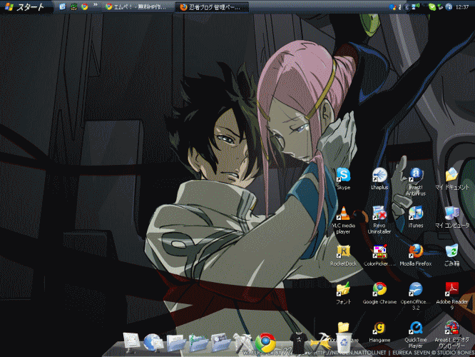Viewport: 475px width, 357px height.
Task: Click the avast tray icon beside the clock
Action: (x=449, y=7)
